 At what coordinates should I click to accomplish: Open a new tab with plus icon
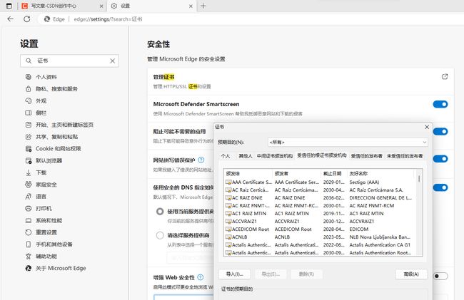tap(203, 6)
